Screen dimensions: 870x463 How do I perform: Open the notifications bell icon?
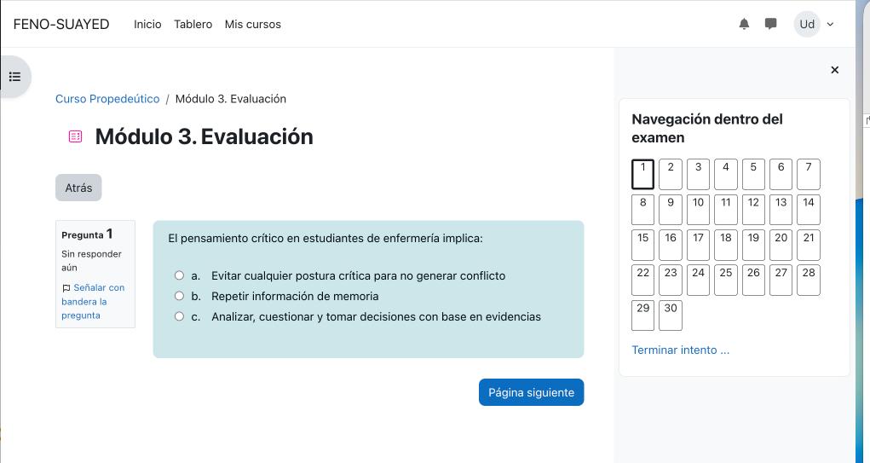coord(744,24)
